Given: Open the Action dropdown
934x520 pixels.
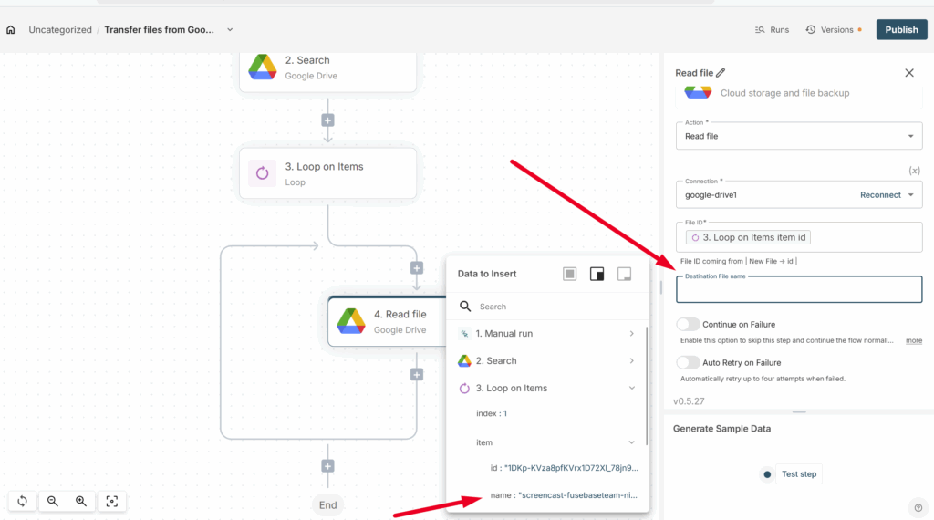Looking at the screenshot, I should click(x=798, y=136).
